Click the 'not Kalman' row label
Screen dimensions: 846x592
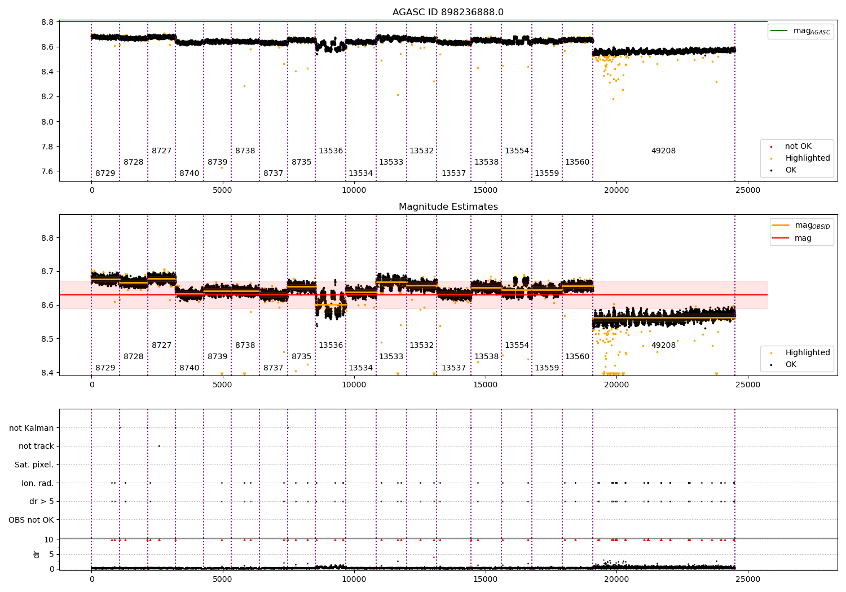32,428
